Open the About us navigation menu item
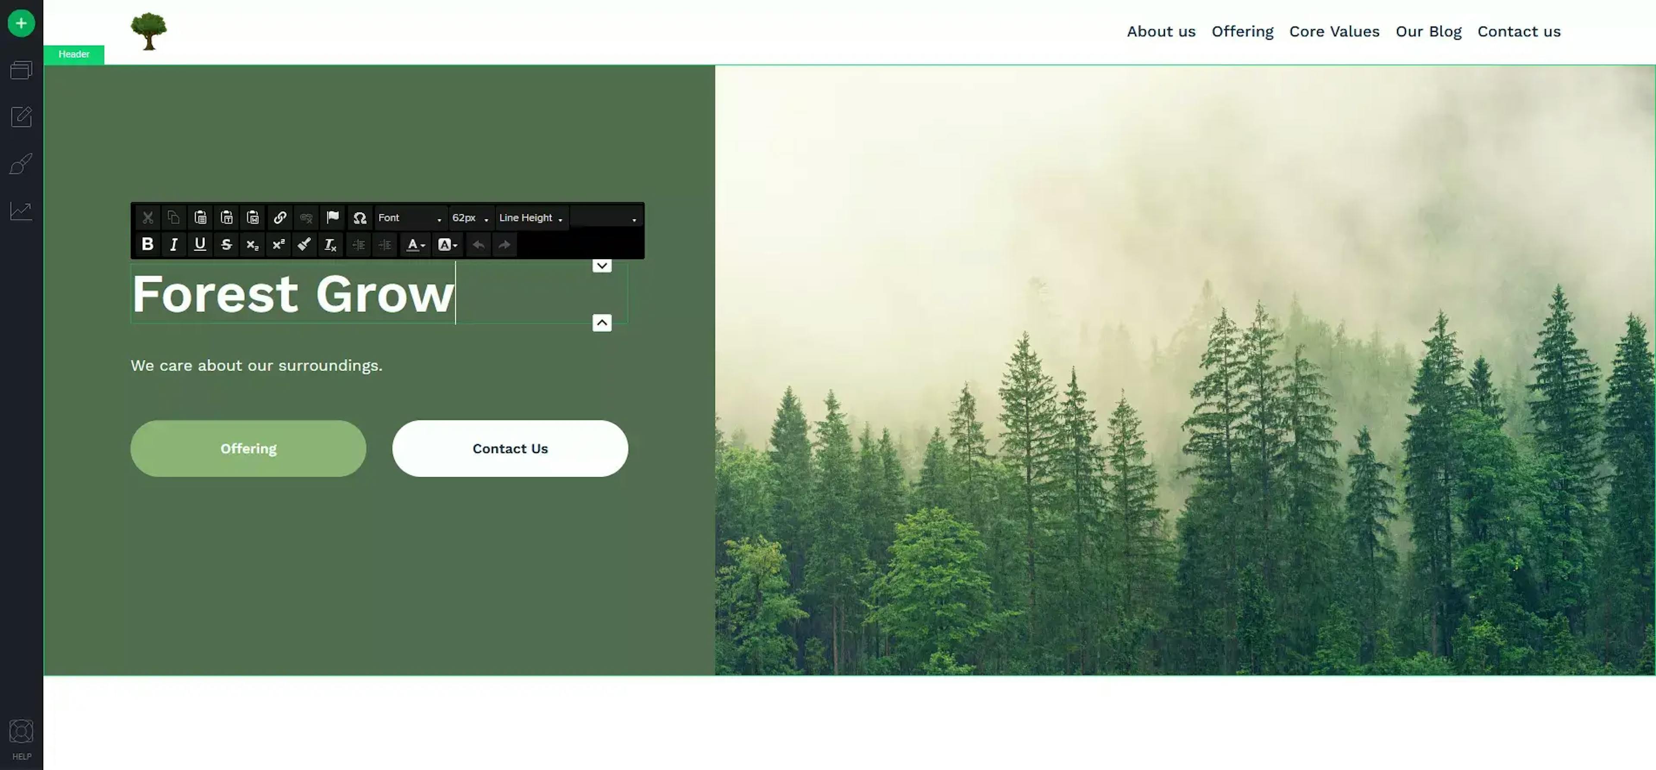 point(1160,31)
